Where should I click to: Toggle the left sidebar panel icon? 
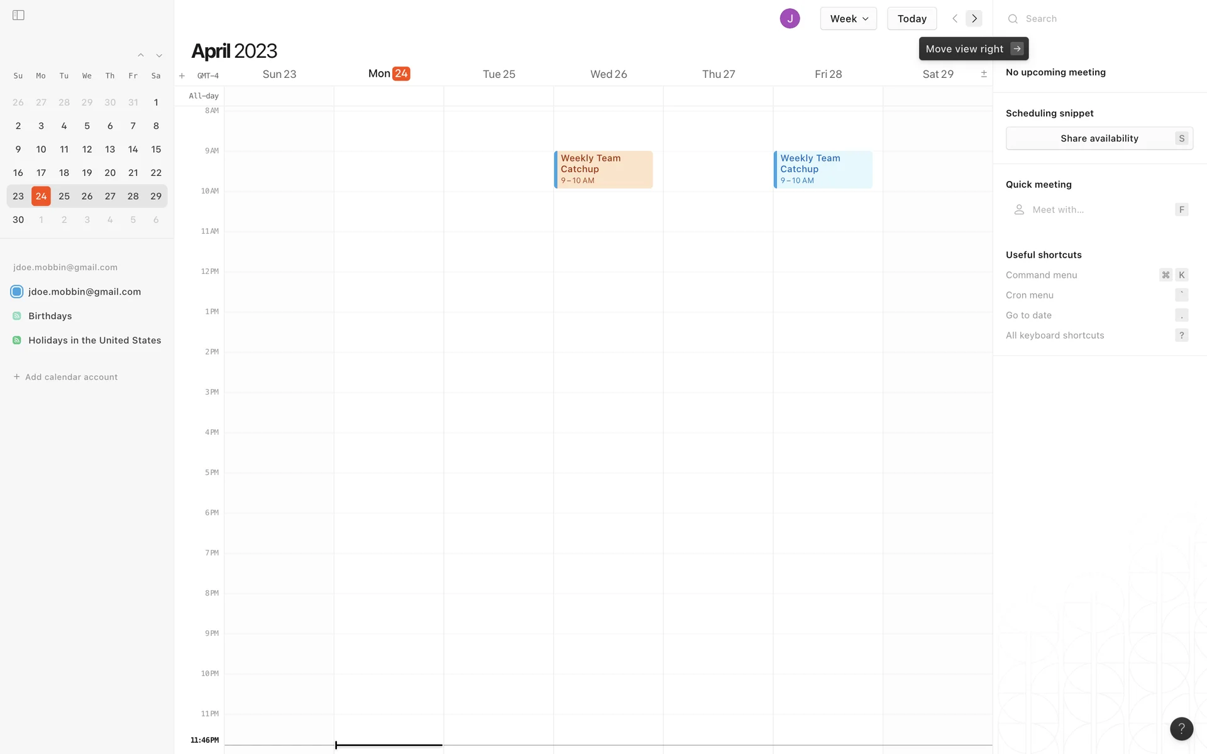(x=18, y=15)
